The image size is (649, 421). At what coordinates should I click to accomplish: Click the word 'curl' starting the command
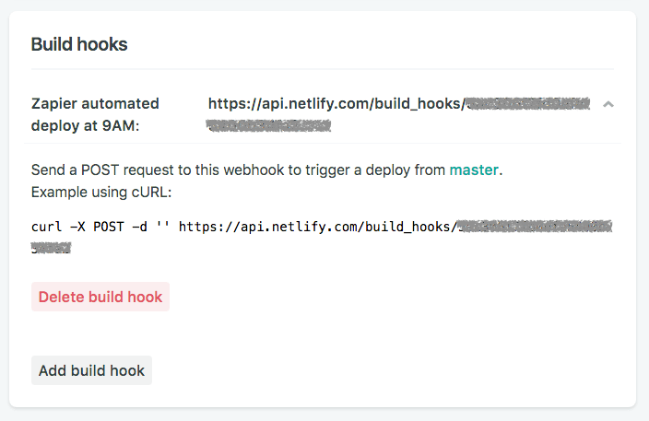pyautogui.click(x=46, y=227)
